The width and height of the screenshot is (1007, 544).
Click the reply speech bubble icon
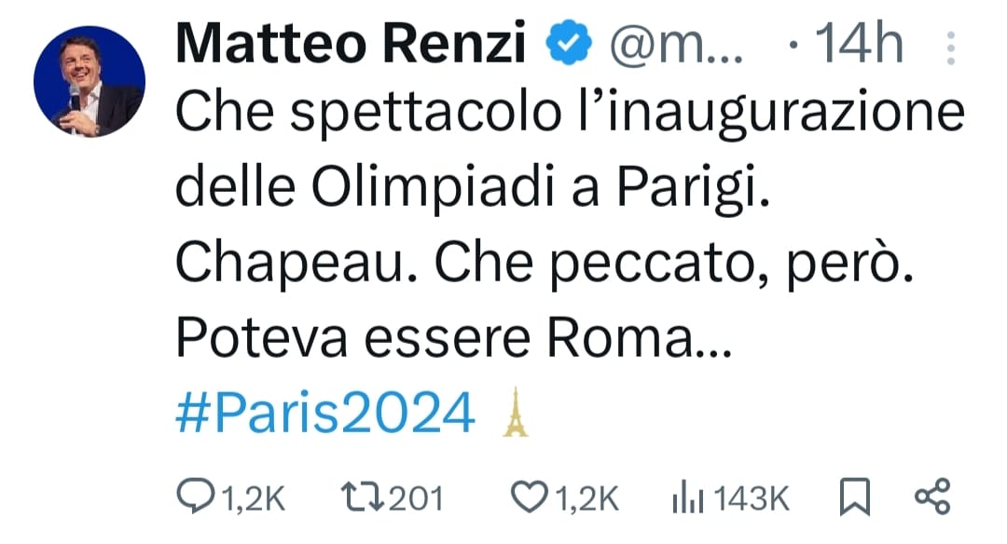click(x=195, y=496)
